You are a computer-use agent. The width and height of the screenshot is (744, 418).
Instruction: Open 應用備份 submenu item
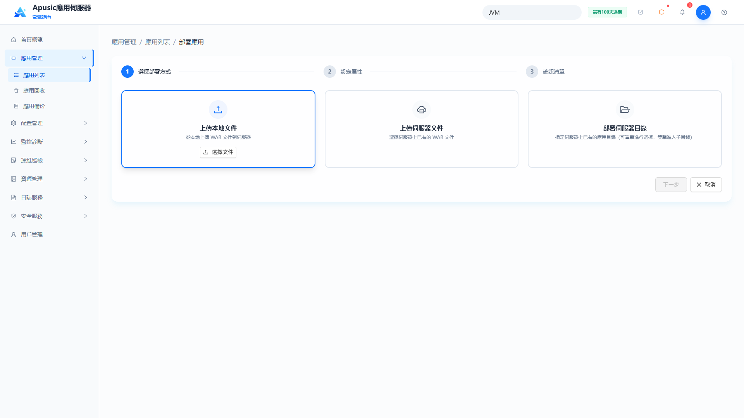[49, 106]
